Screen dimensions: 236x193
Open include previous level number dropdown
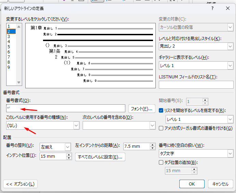point(152,126)
